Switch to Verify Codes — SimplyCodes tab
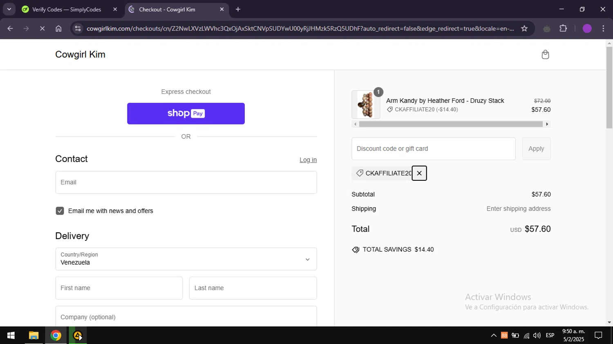 66,9
